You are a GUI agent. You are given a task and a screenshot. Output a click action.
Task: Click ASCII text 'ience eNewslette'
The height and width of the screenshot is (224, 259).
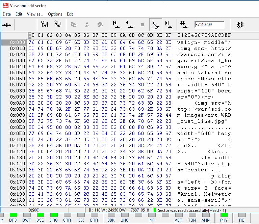point(204,79)
